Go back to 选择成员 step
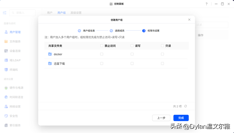234x133 pixels. tap(117, 31)
